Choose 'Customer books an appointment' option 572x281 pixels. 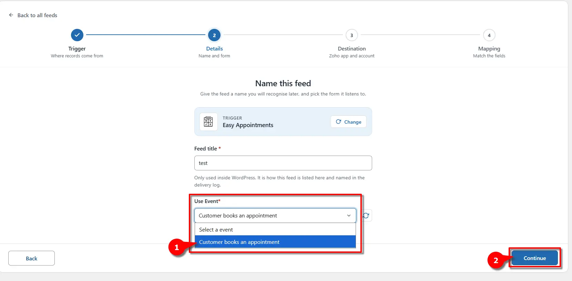tap(275, 242)
